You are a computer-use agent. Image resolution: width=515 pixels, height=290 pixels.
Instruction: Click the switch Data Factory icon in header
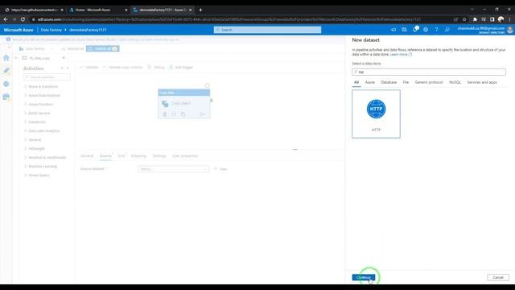coord(404,30)
